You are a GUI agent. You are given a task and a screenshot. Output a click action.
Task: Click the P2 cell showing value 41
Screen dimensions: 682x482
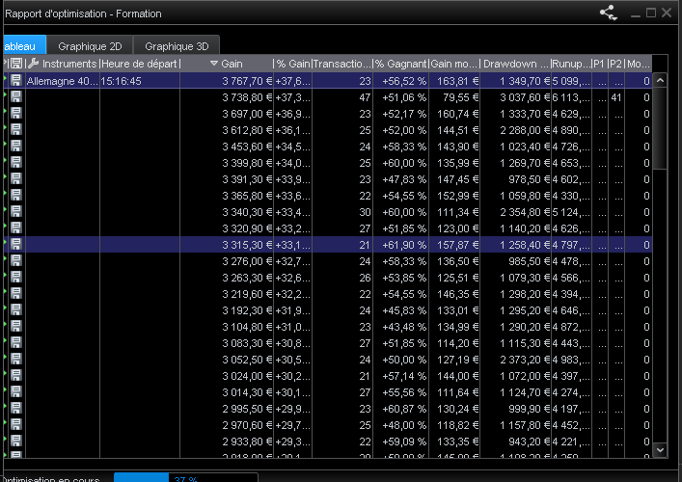coord(615,97)
